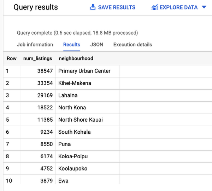Click the 9234 listings value
This screenshot has height=191, width=212.
(47, 132)
